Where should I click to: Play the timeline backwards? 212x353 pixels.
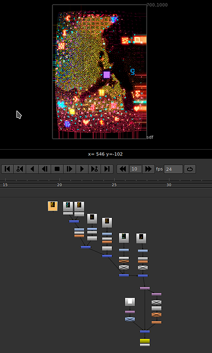tap(32, 169)
